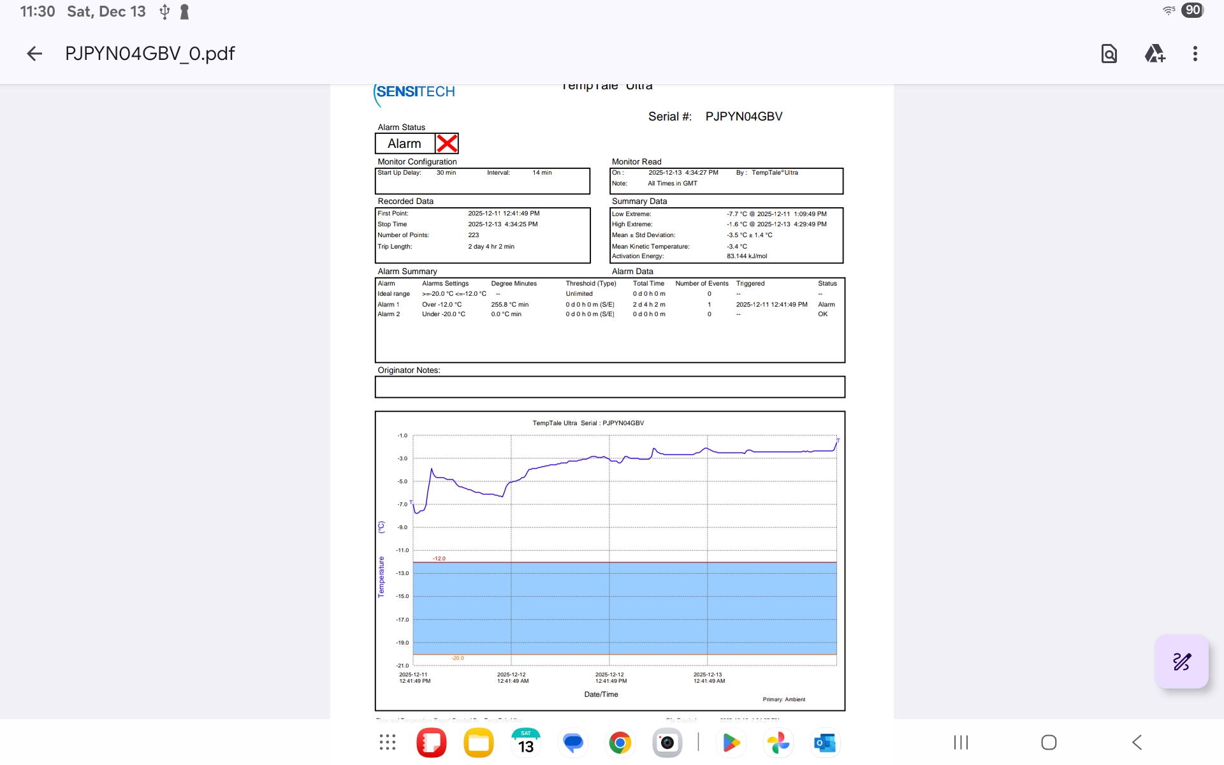Open the yellow My Files folder app
Screen dimensions: 1224x765
479,743
